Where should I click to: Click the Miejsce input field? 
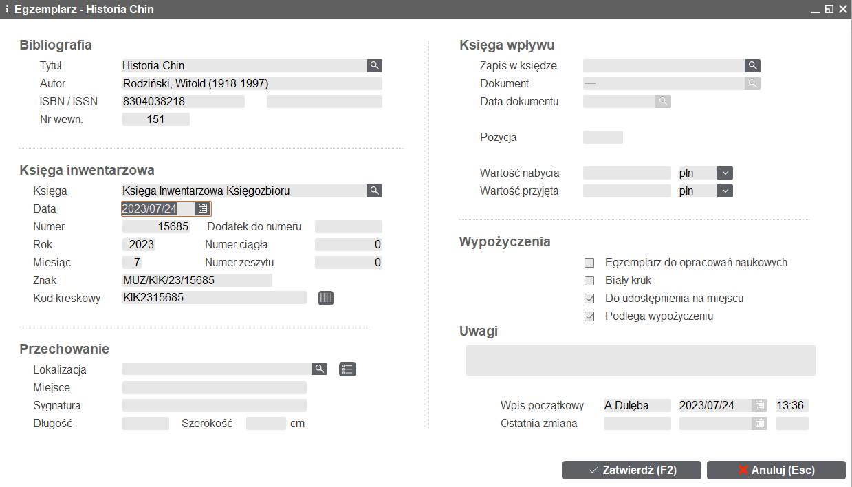(x=215, y=387)
